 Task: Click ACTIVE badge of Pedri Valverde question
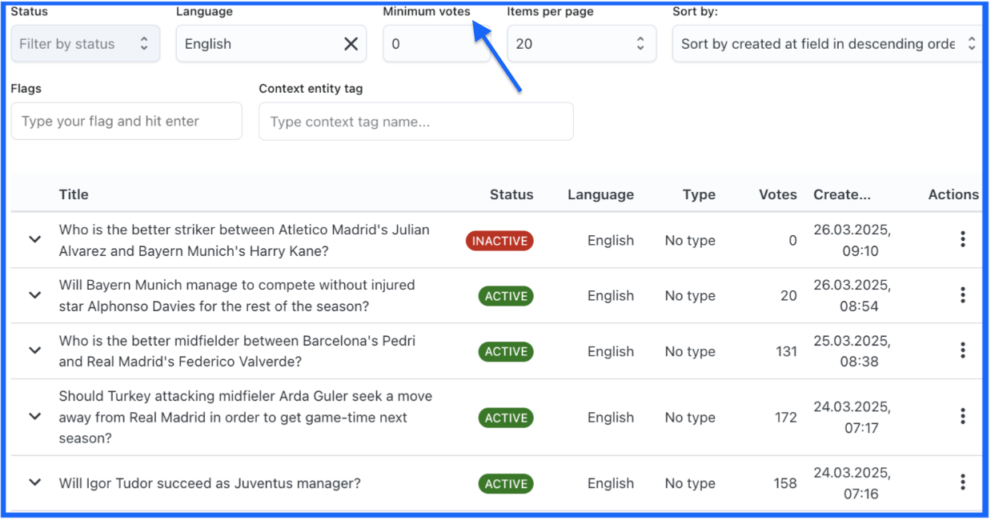[x=506, y=351]
